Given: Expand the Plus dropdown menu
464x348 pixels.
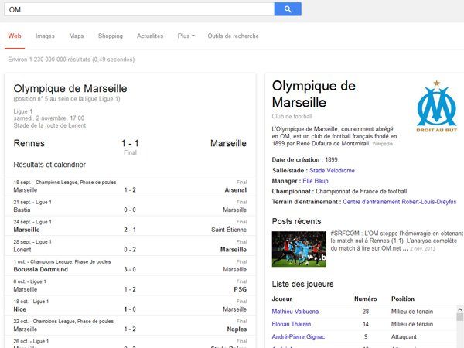Looking at the screenshot, I should (x=186, y=36).
